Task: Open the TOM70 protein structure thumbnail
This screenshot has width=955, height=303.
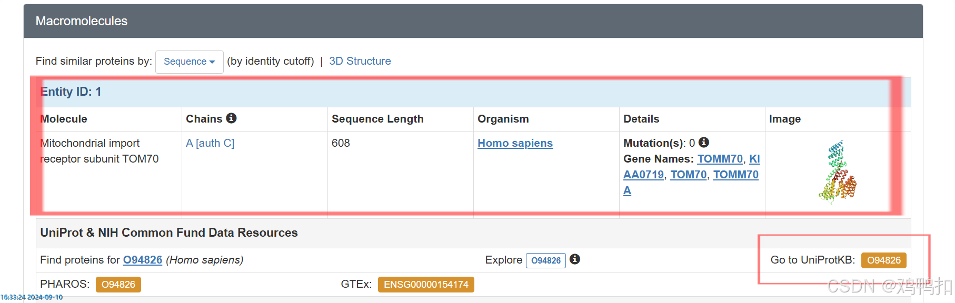Action: coord(837,171)
